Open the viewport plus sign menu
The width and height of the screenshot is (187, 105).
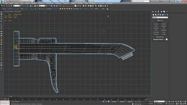[4, 12]
